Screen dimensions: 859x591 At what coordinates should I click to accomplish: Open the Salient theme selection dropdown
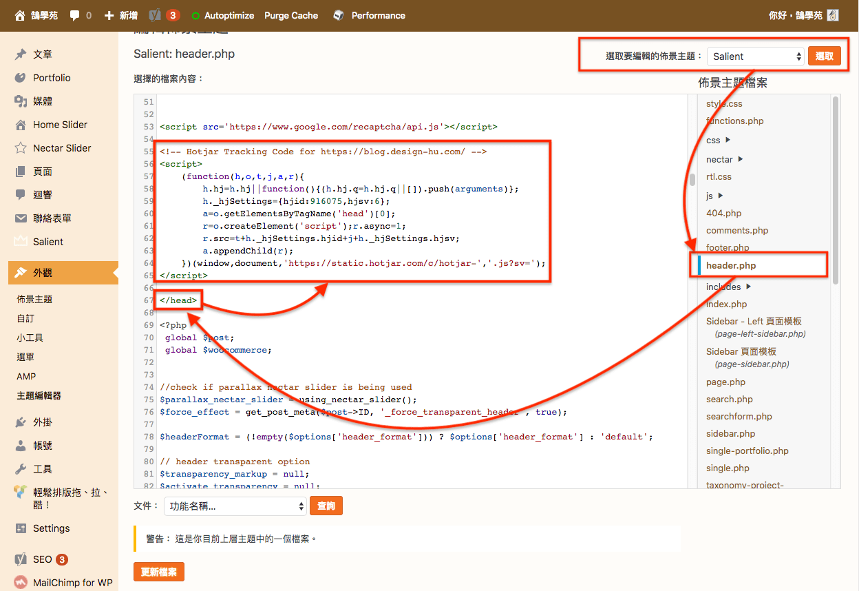(756, 56)
